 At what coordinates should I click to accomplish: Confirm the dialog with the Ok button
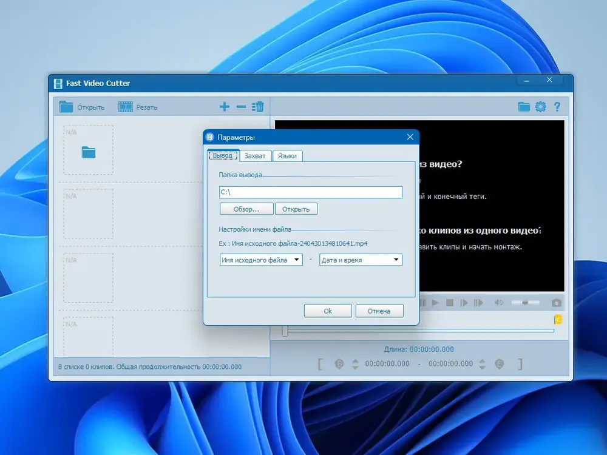click(x=328, y=311)
